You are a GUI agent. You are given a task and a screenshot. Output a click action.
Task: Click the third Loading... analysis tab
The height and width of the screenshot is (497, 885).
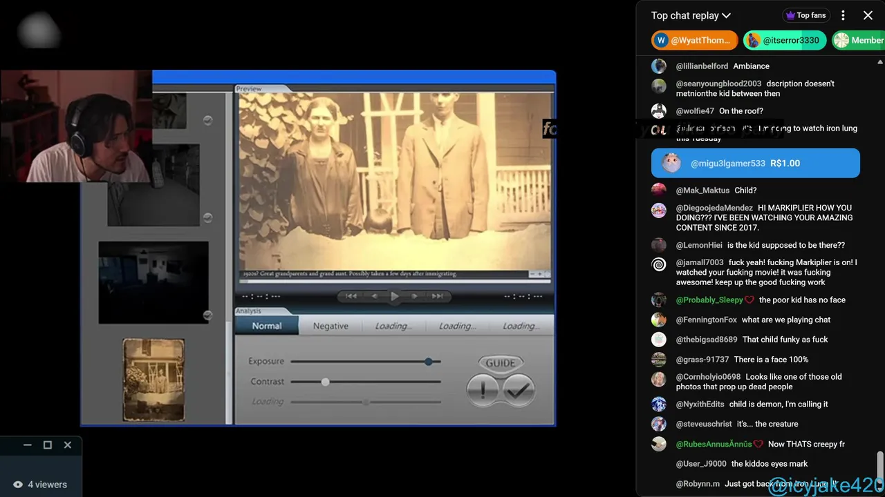[521, 326]
